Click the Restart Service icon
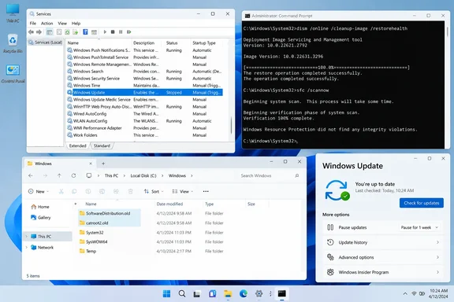The height and width of the screenshot is (302, 454). tap(128, 31)
